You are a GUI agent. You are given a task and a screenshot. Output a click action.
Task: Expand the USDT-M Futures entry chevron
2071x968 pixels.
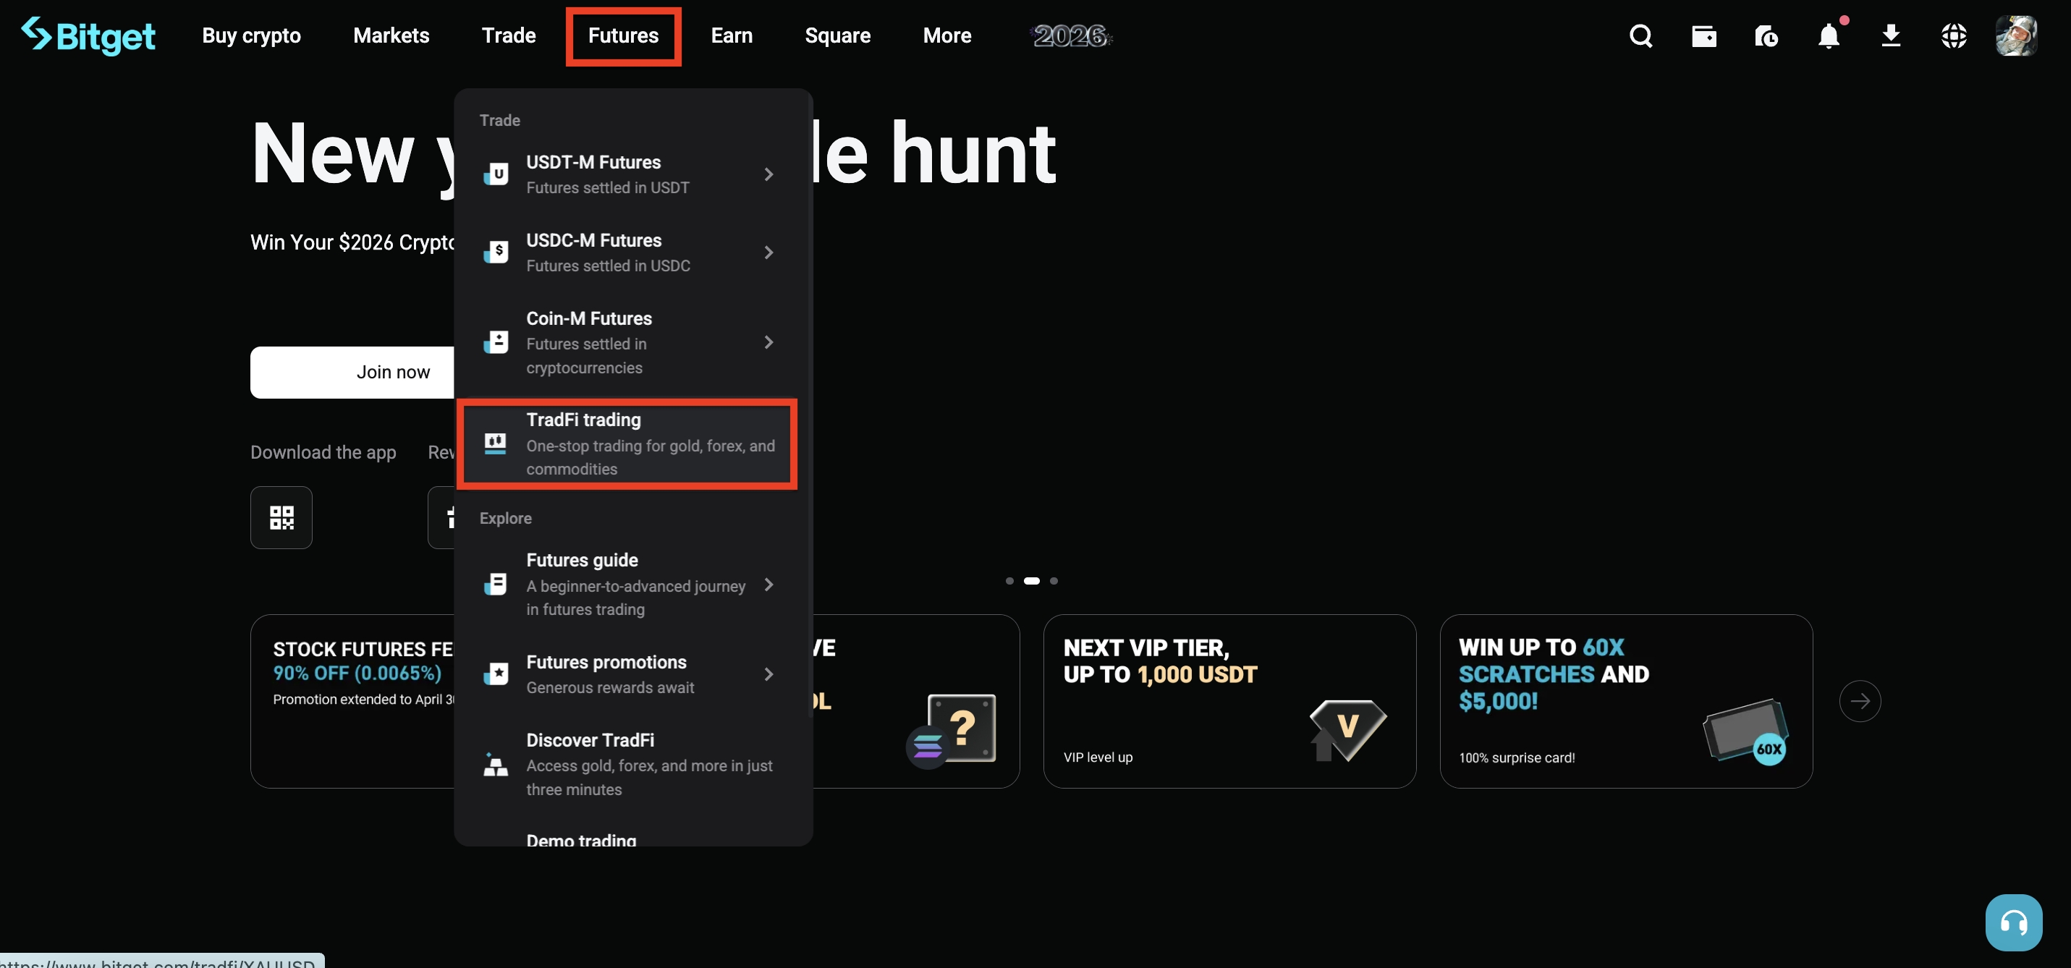coord(769,174)
